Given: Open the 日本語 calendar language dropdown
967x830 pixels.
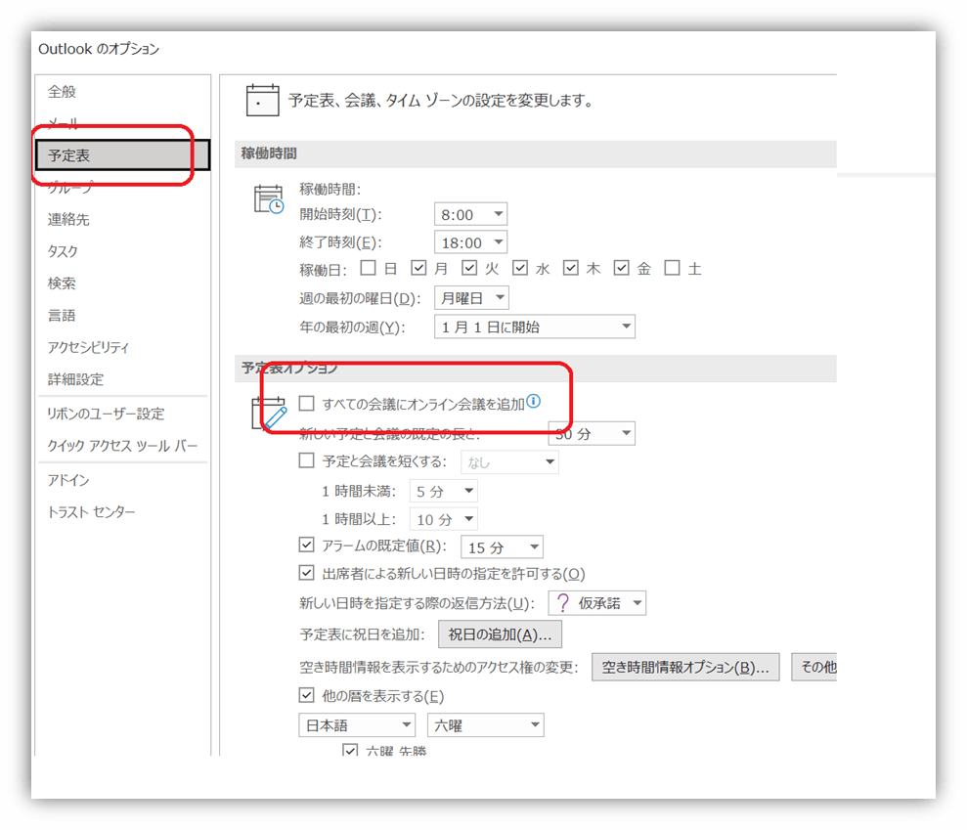Looking at the screenshot, I should (x=357, y=725).
